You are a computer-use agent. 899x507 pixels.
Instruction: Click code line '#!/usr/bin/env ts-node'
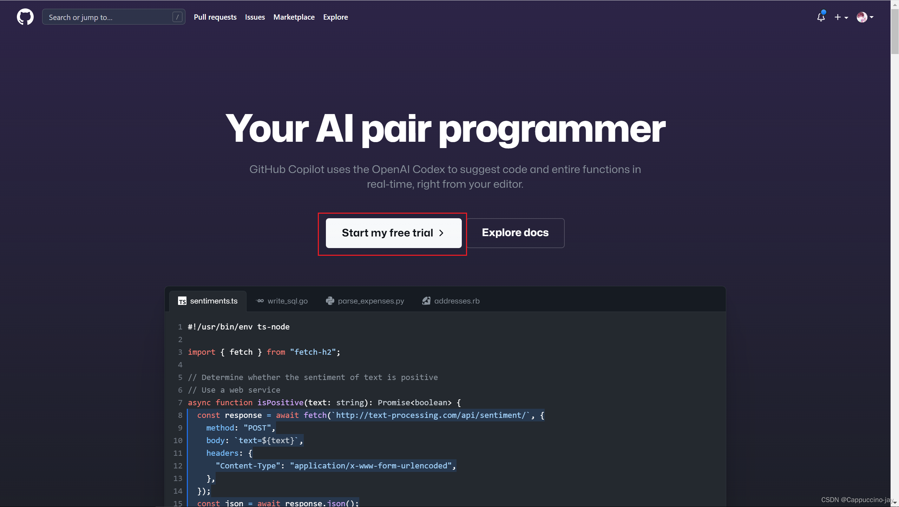tap(239, 327)
